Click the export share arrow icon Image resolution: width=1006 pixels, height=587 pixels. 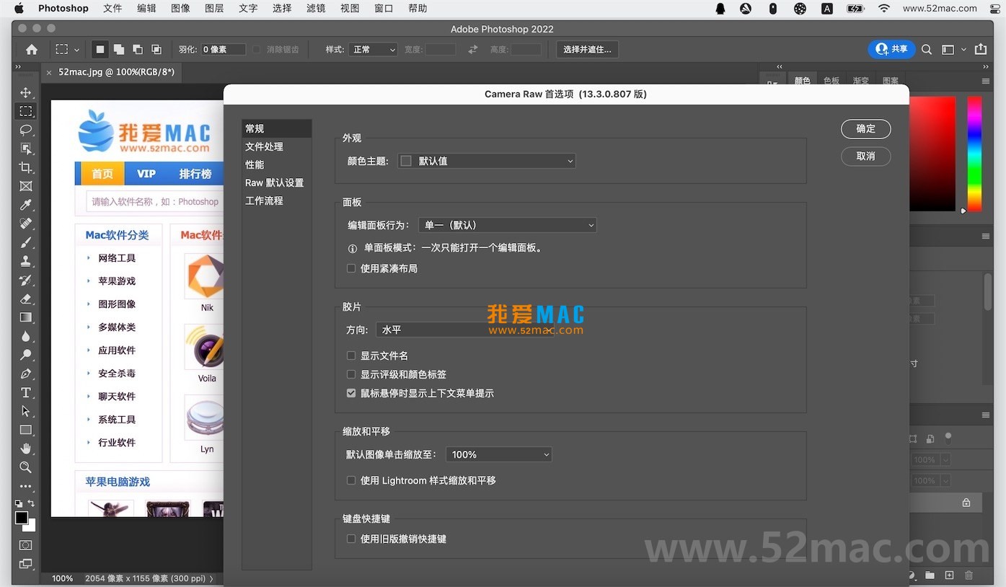coord(981,49)
